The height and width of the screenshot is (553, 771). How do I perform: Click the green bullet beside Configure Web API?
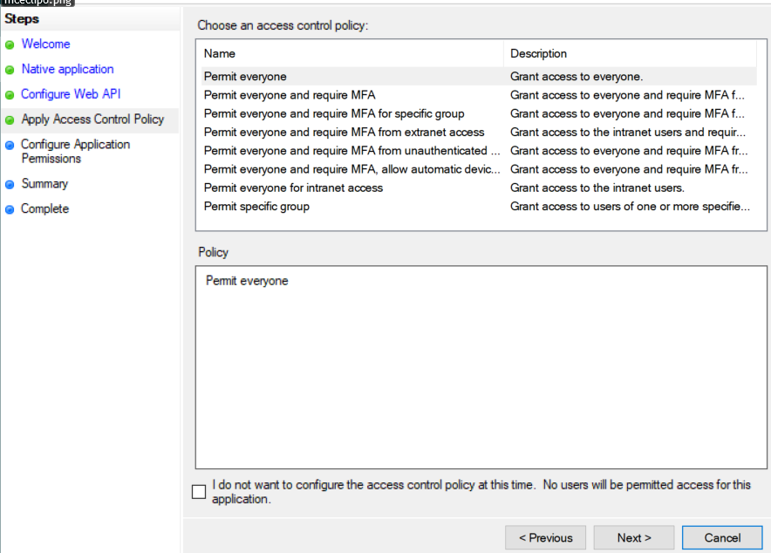[x=10, y=95]
